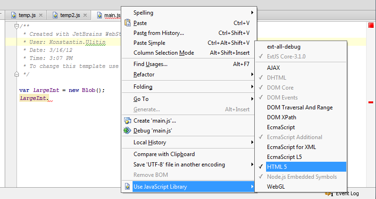
Task: Click the red error stripe mark in scrollbar
Action: [x=371, y=102]
